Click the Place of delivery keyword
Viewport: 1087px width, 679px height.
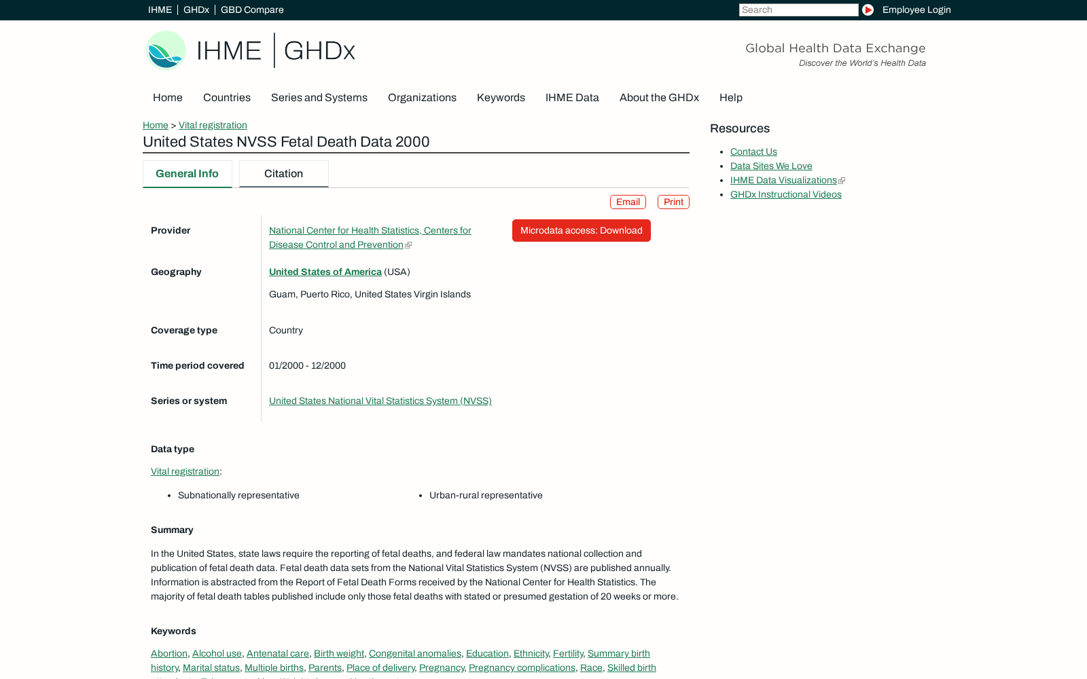[x=380, y=667]
